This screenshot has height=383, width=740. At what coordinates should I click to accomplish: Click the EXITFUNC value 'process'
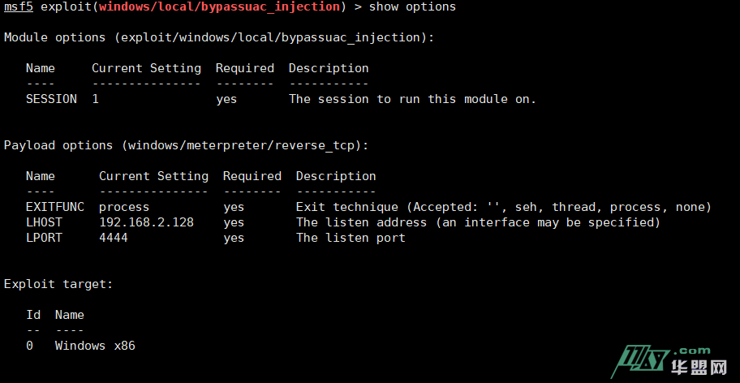pyautogui.click(x=124, y=207)
